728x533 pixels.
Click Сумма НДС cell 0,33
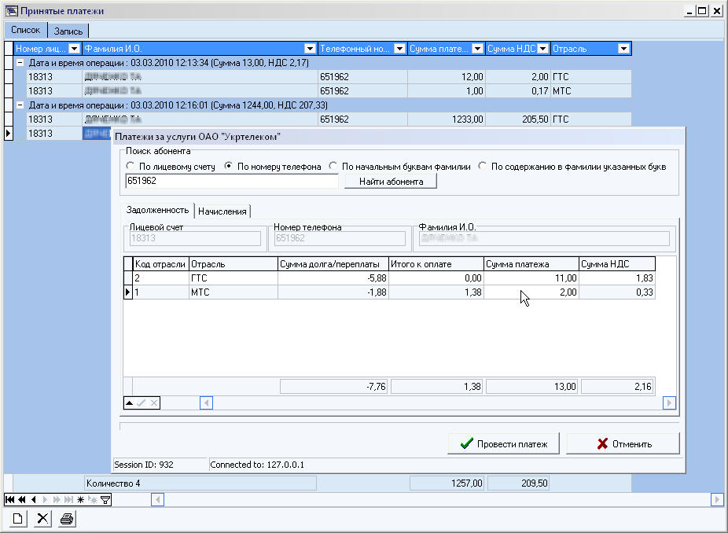point(617,292)
